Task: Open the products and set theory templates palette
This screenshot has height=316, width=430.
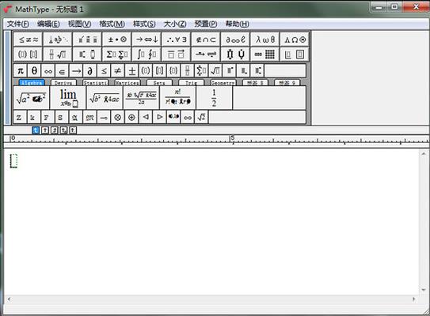Action: click(x=235, y=55)
